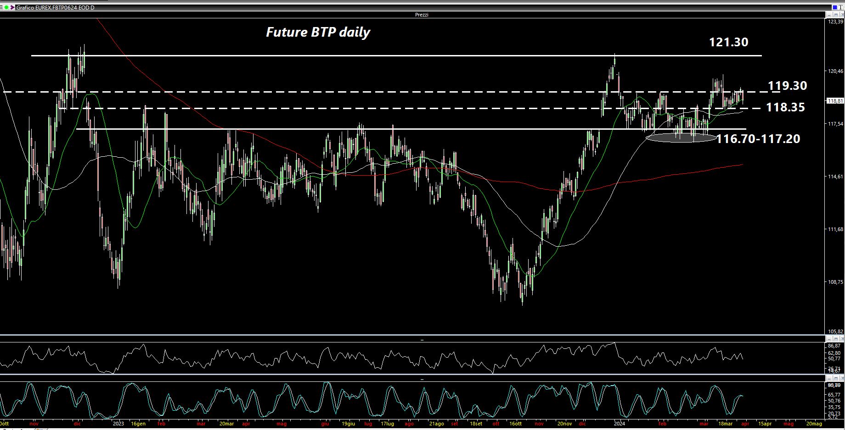This screenshot has width=845, height=430.
Task: Select the T text tool icon
Action: pos(841,8)
